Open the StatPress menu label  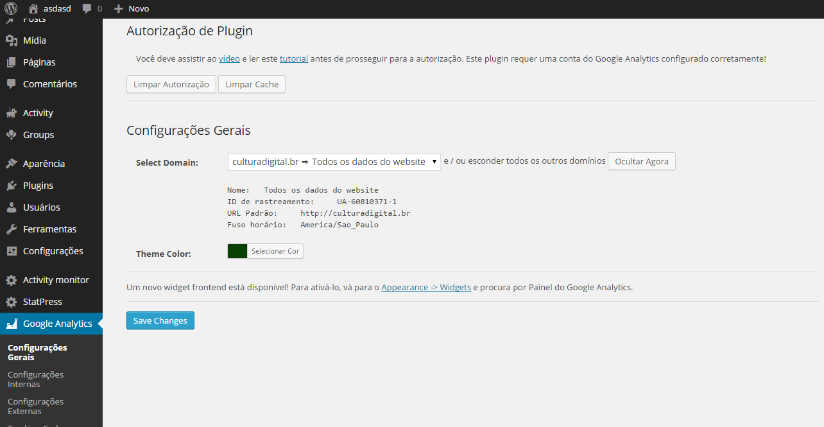42,302
